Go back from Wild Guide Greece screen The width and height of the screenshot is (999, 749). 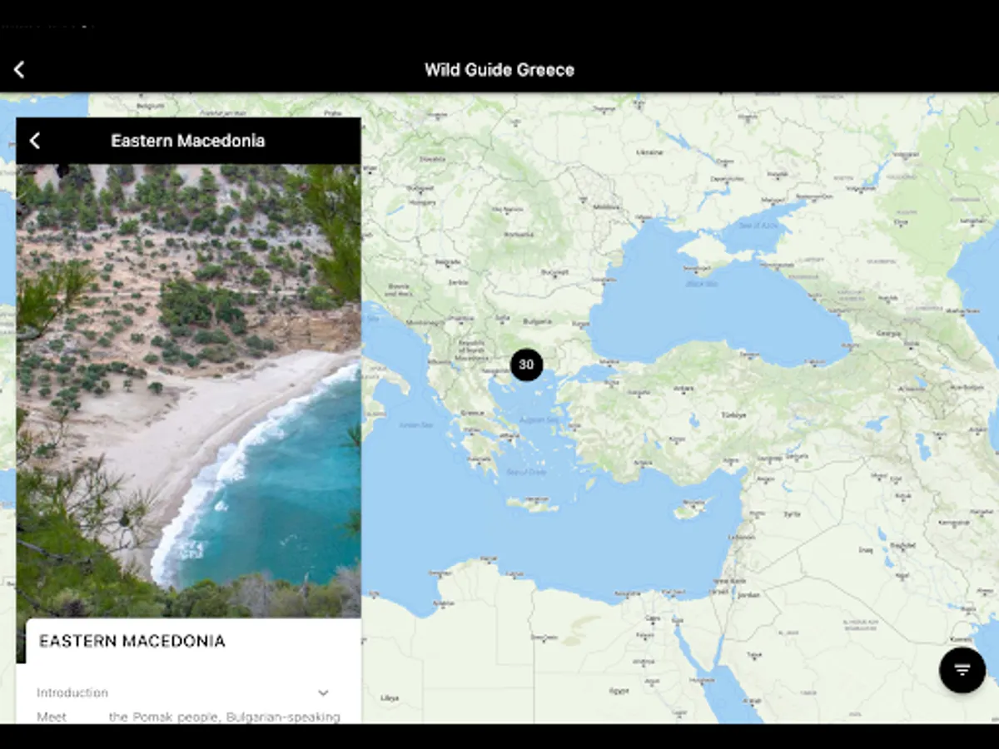pyautogui.click(x=19, y=70)
